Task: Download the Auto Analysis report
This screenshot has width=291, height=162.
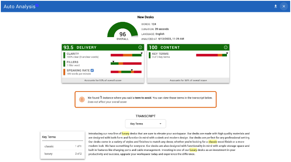Action: click(x=276, y=6)
